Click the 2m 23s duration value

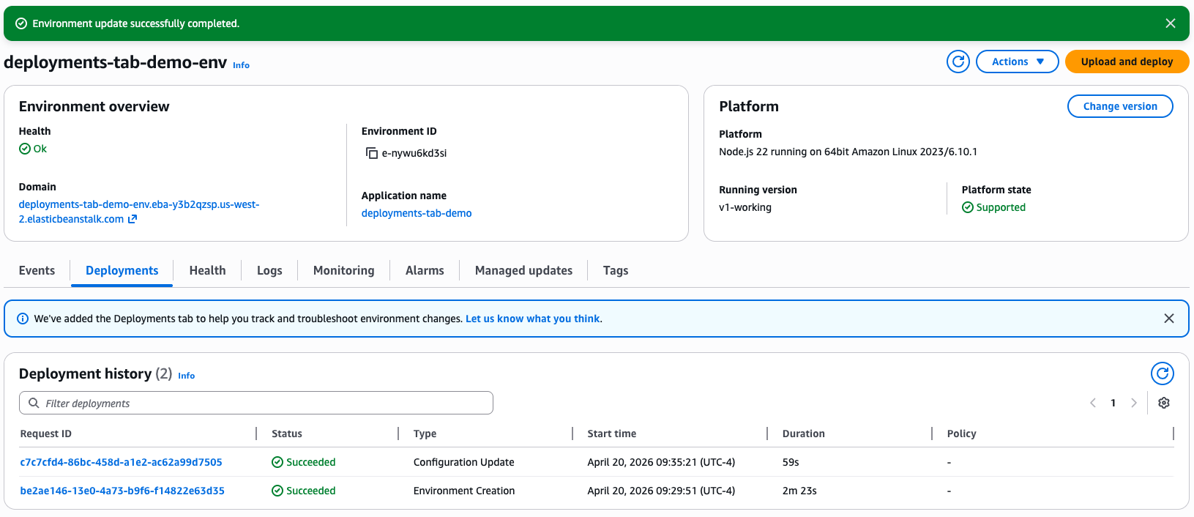(799, 491)
